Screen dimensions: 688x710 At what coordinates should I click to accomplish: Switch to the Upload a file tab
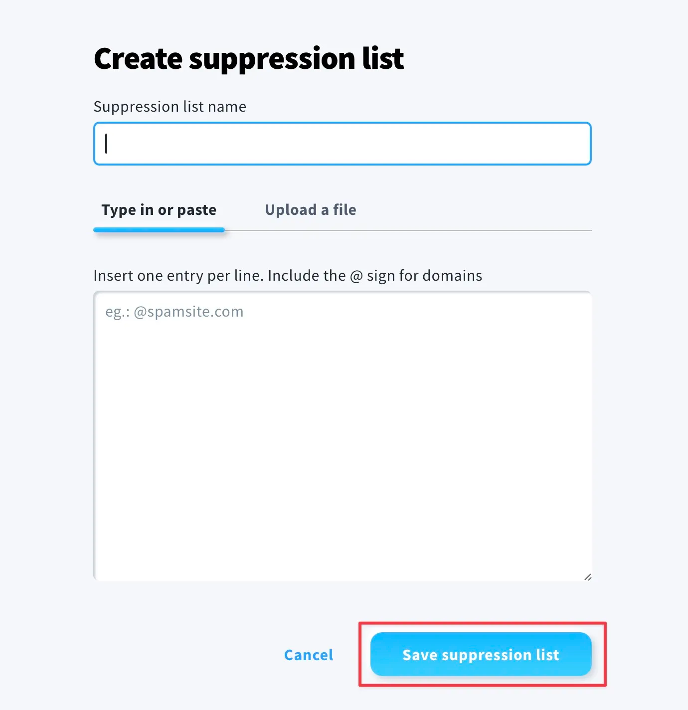310,210
